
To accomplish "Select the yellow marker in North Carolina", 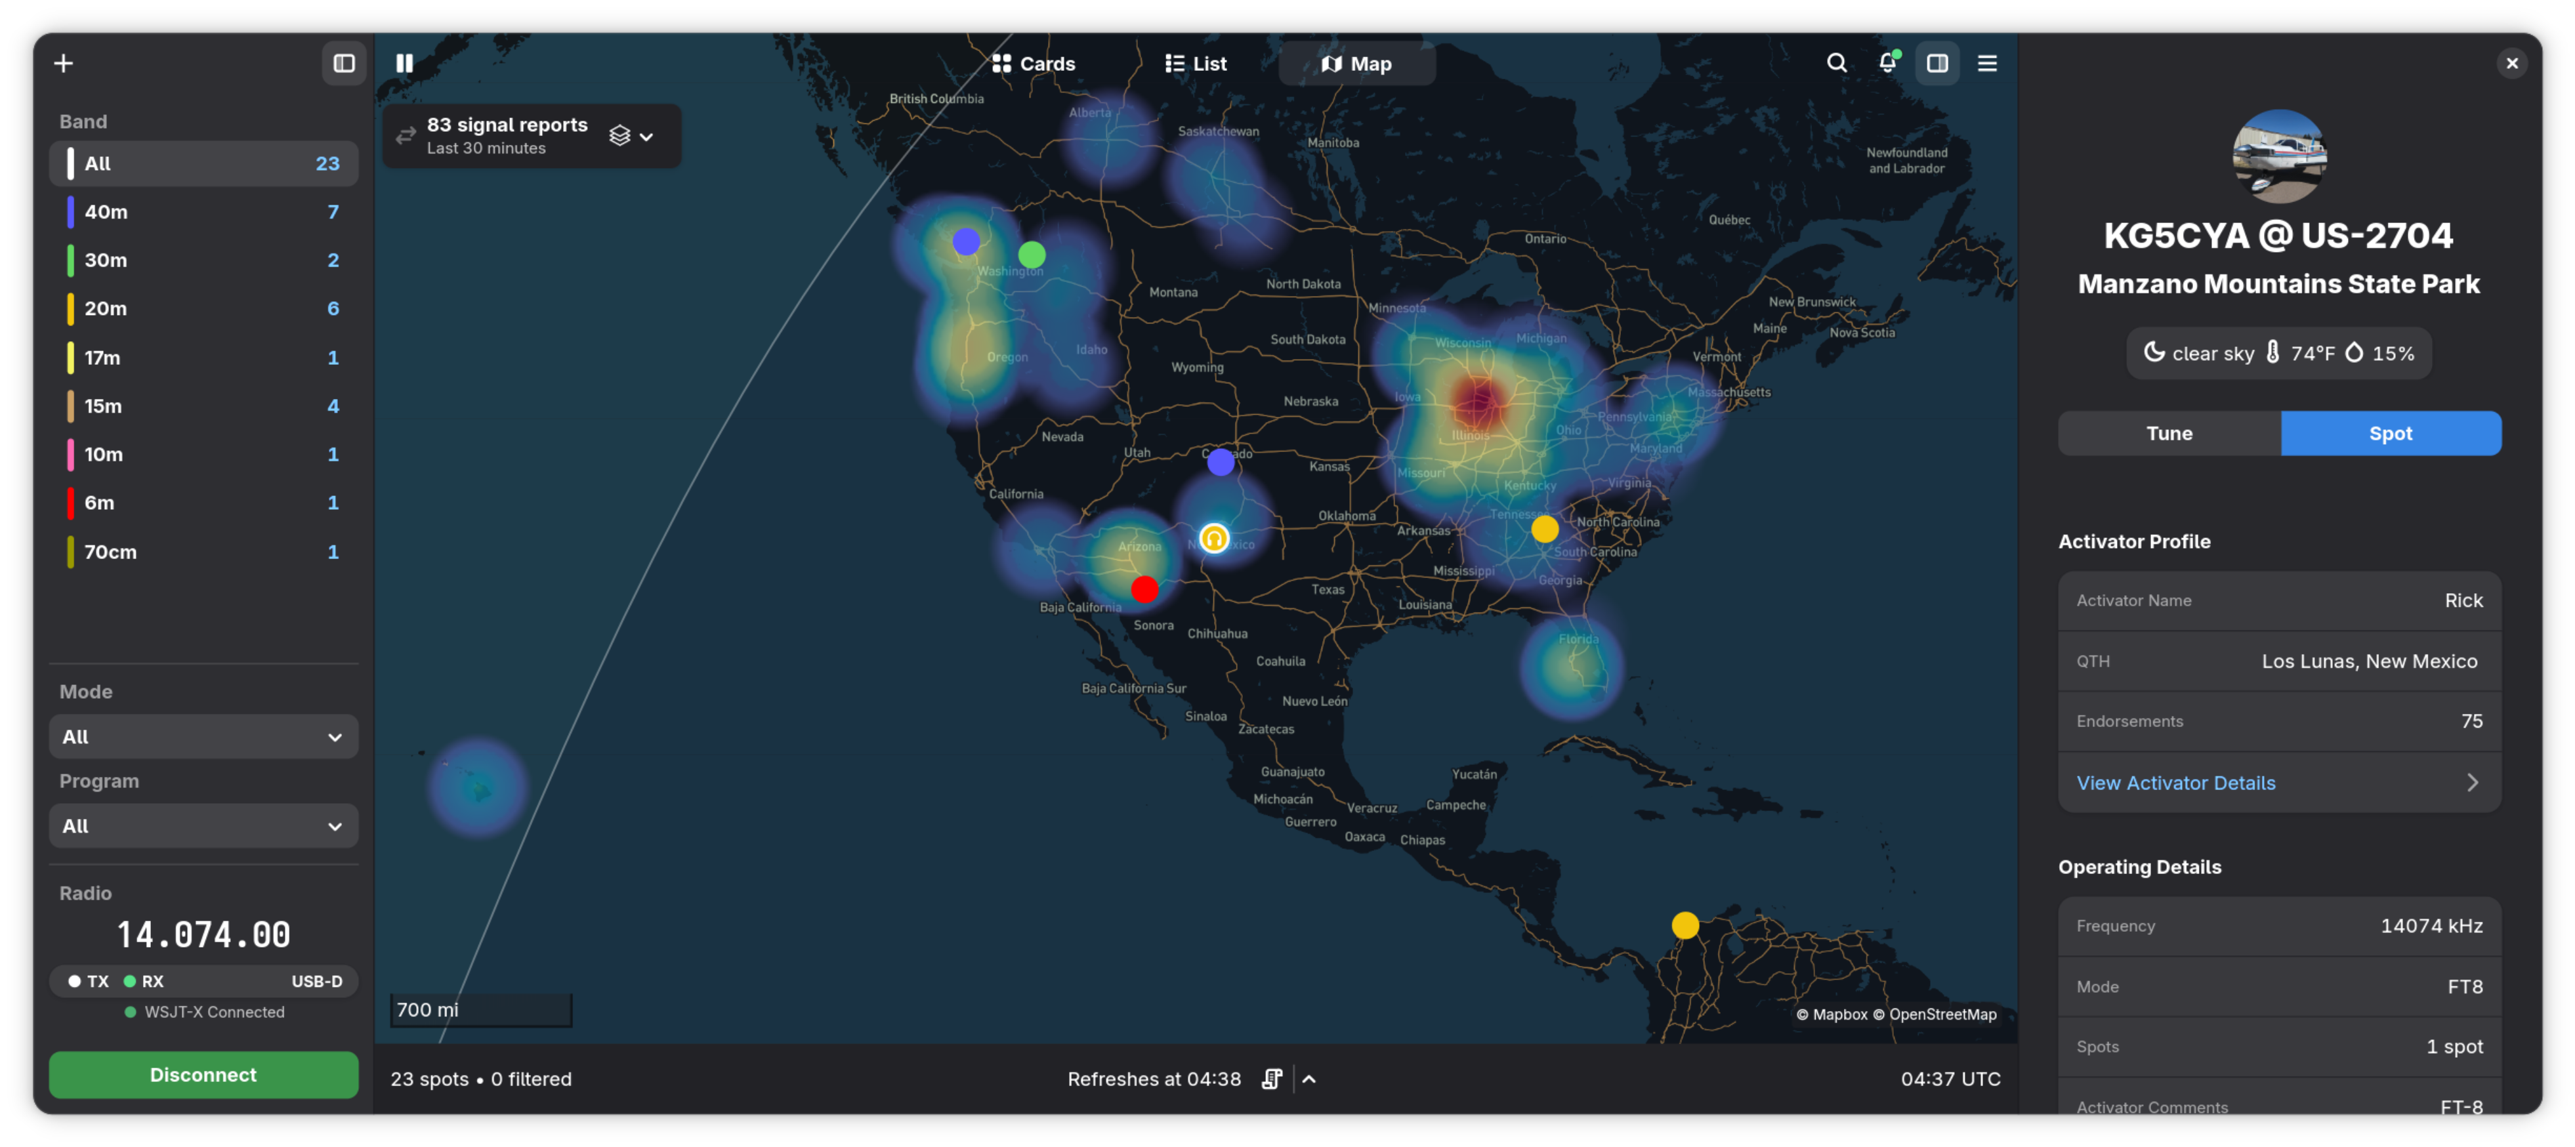I will click(1544, 530).
